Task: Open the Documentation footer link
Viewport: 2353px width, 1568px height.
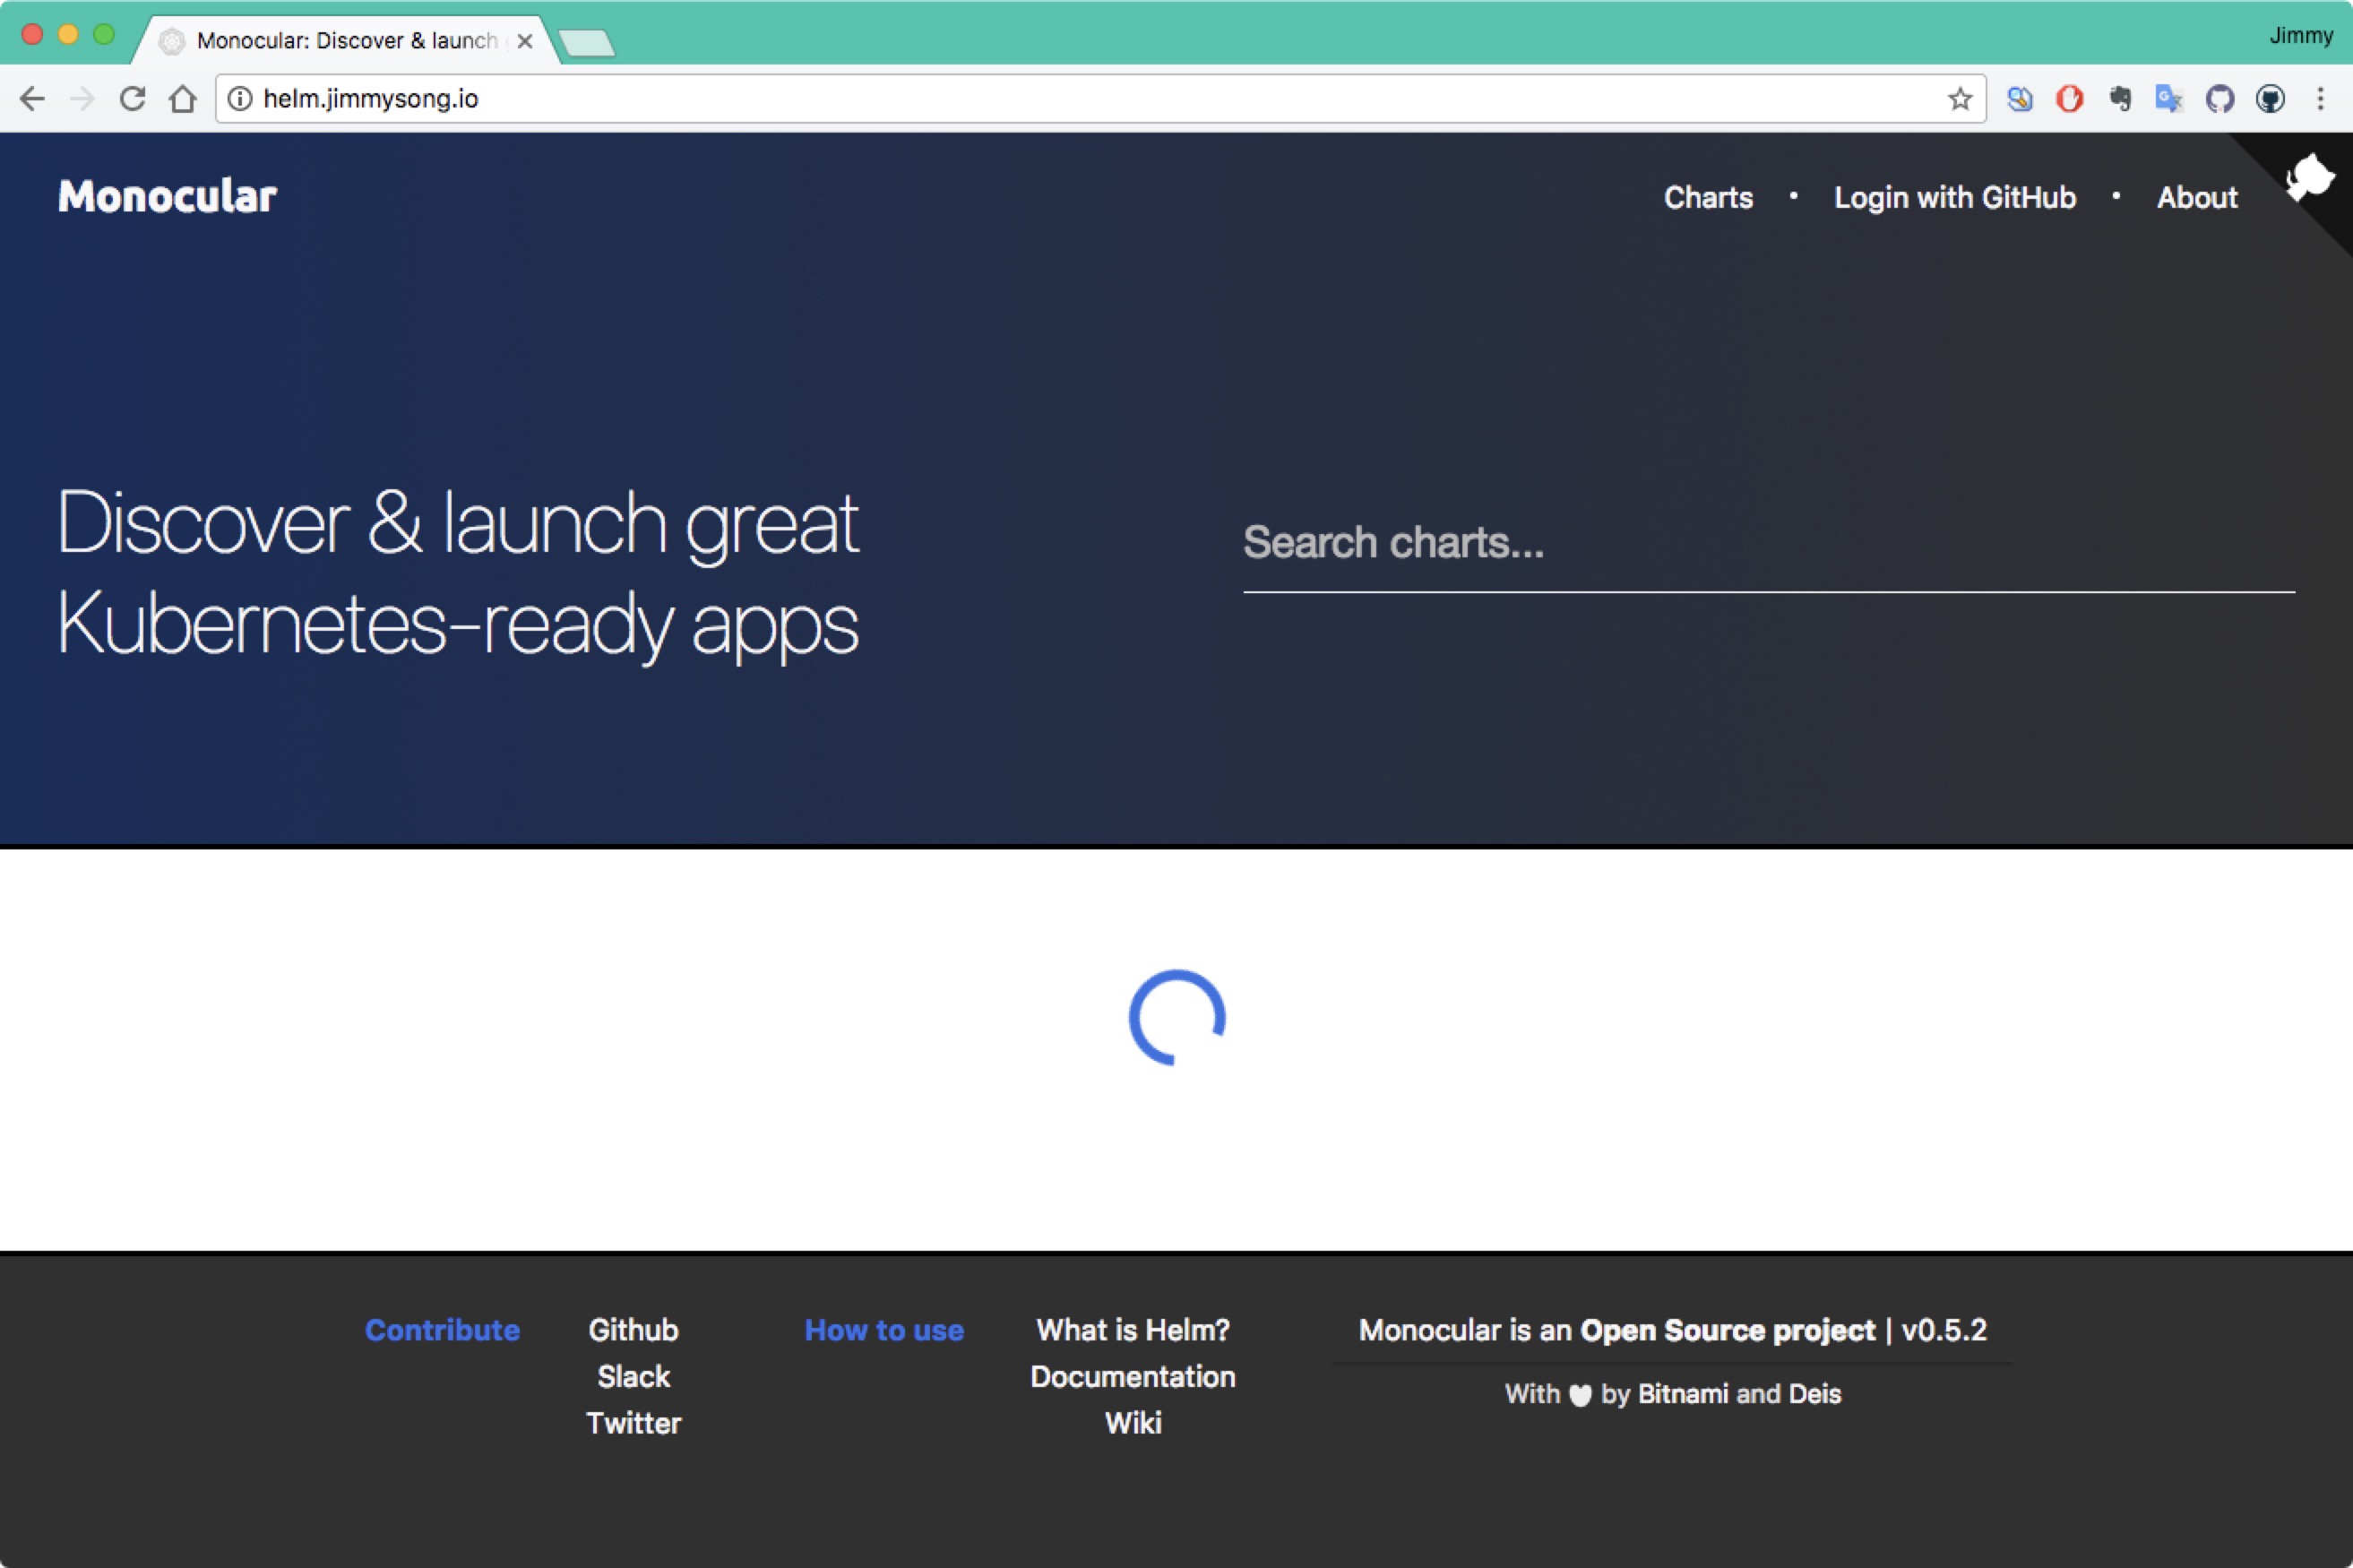Action: (1132, 1377)
